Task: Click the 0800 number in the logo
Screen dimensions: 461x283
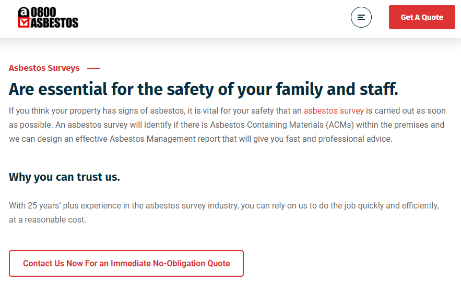Action: tap(44, 13)
